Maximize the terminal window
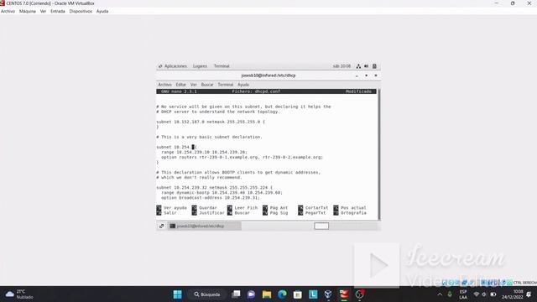 367,75
